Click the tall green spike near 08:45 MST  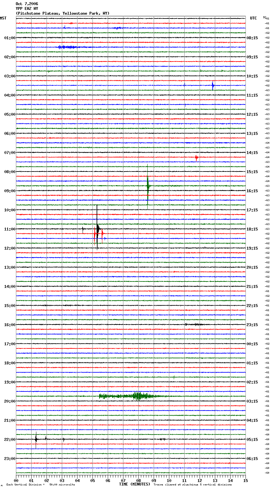pyautogui.click(x=148, y=186)
